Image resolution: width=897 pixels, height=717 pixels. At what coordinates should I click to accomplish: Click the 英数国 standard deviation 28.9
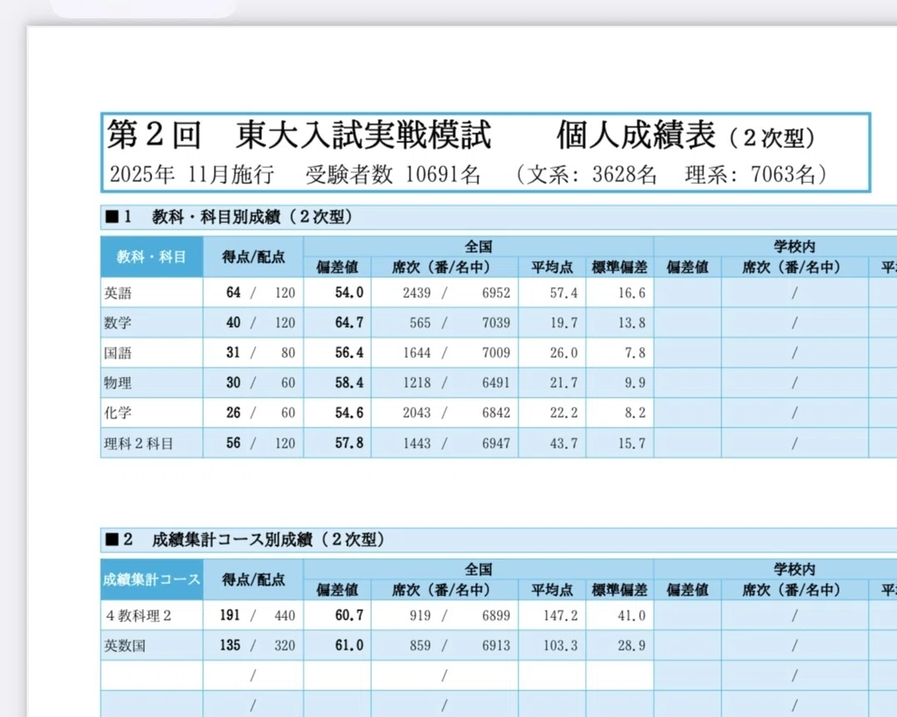click(x=632, y=645)
